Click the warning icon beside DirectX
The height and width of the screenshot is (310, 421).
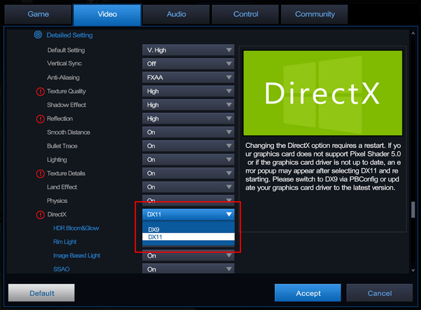41,214
